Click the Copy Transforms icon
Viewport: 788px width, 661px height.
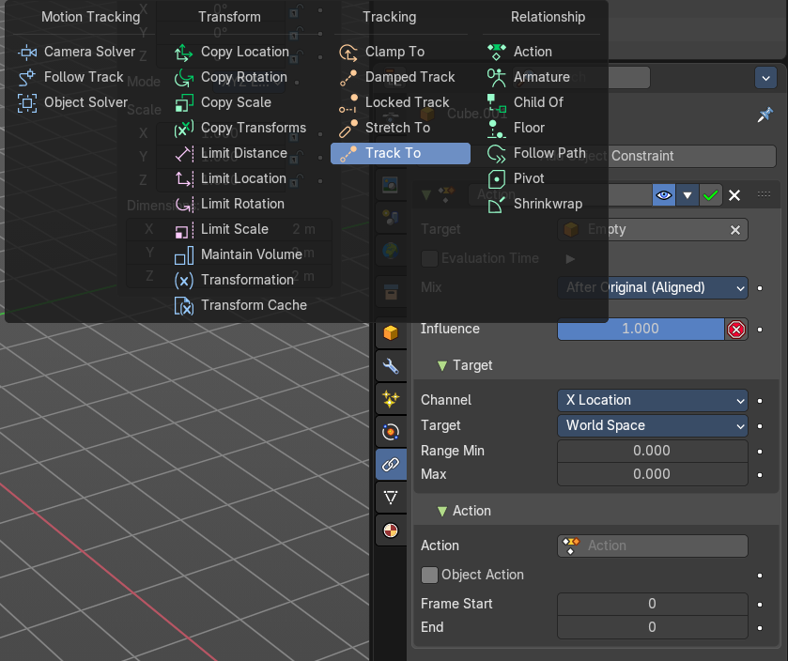[184, 128]
